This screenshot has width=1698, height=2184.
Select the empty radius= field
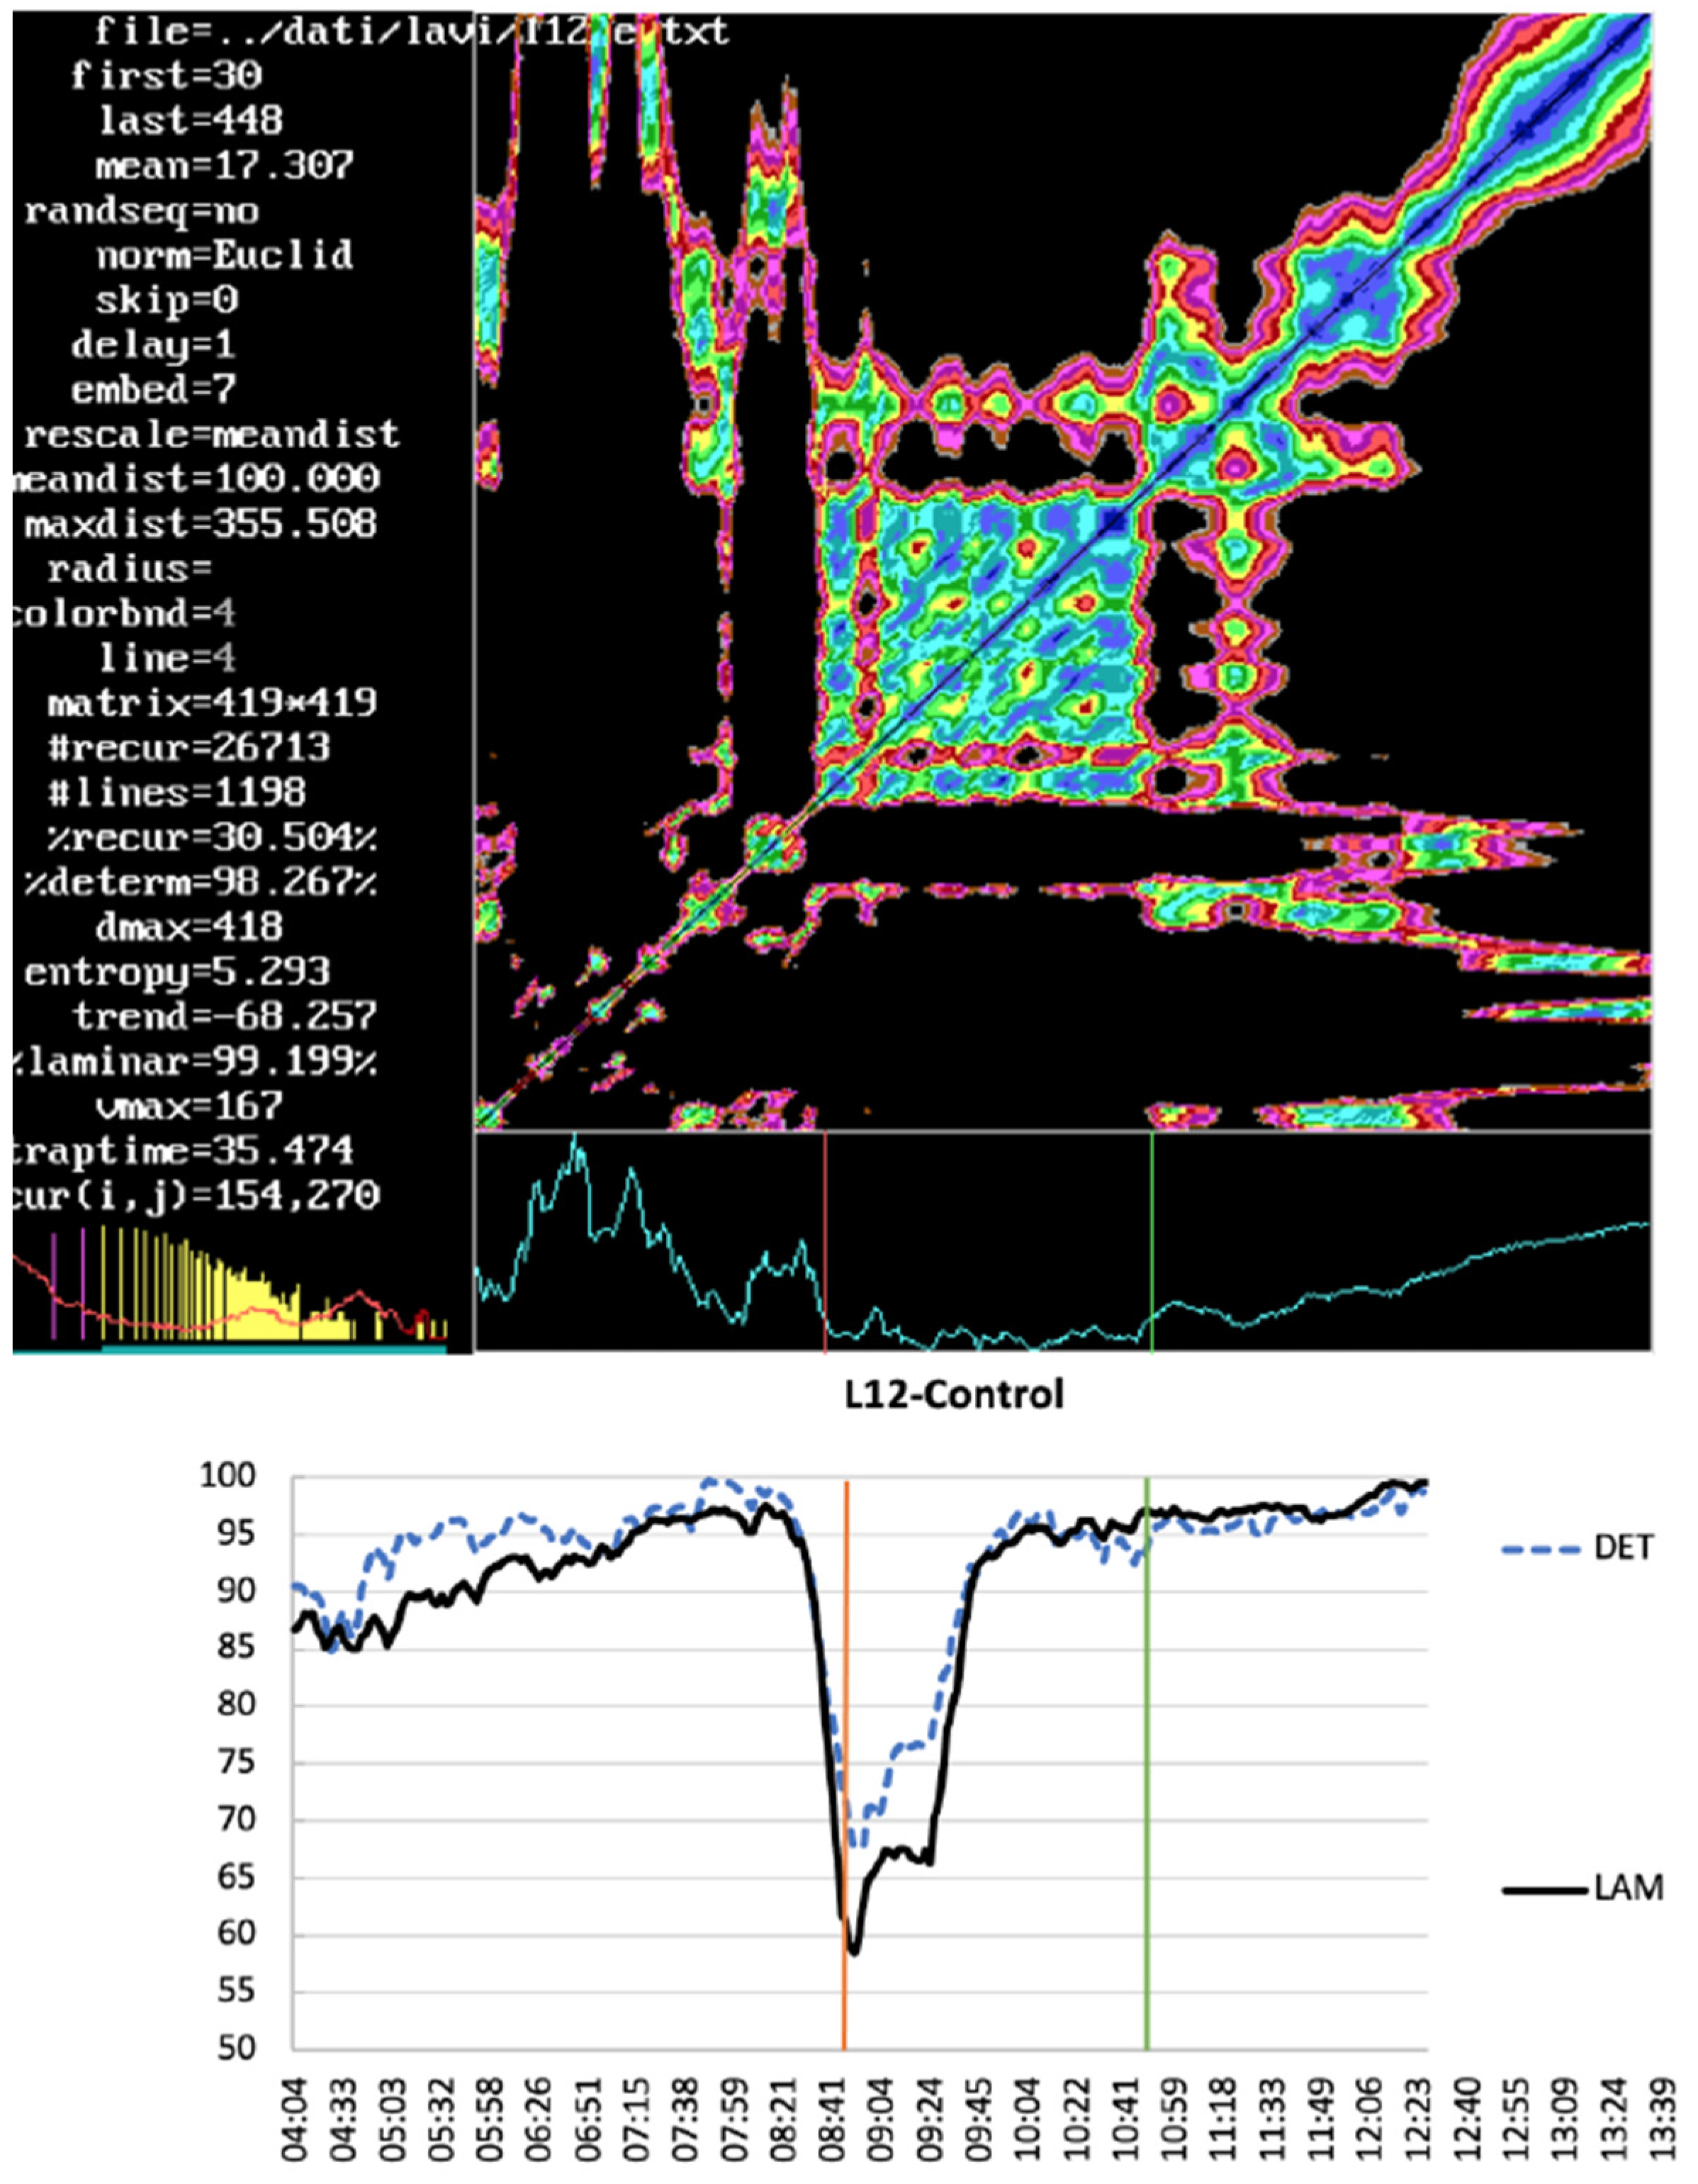coord(130,568)
